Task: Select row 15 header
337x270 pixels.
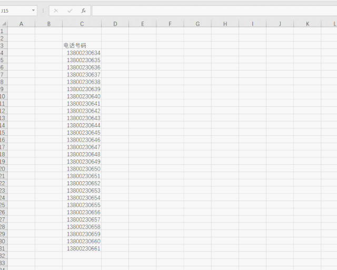Action: (x=4, y=133)
